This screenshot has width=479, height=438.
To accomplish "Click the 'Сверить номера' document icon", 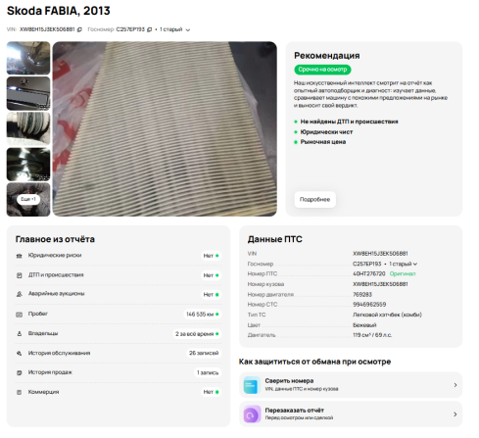I will (252, 385).
